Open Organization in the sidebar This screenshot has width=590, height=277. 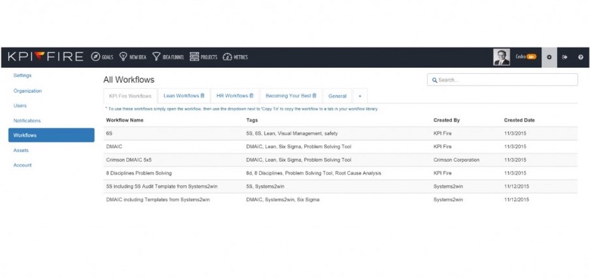pos(27,91)
